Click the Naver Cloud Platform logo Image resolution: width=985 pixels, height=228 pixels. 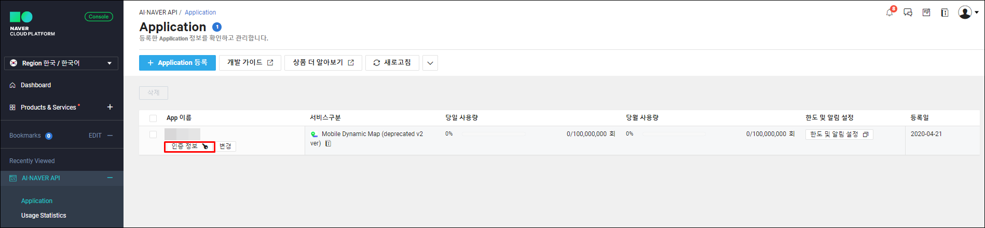coord(32,24)
